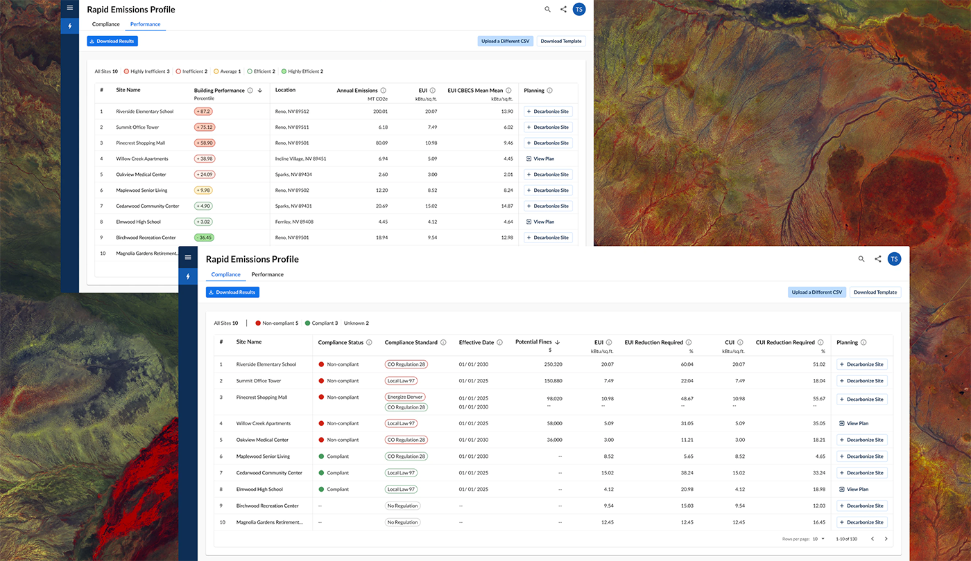Go to next page with right chevron
Screen dimensions: 971x561
pos(886,539)
